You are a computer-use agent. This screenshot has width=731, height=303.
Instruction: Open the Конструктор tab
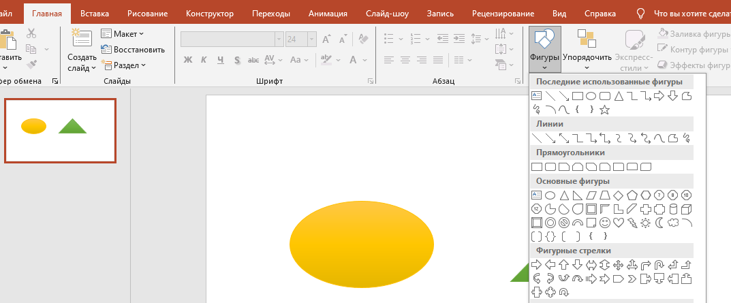[x=210, y=14]
